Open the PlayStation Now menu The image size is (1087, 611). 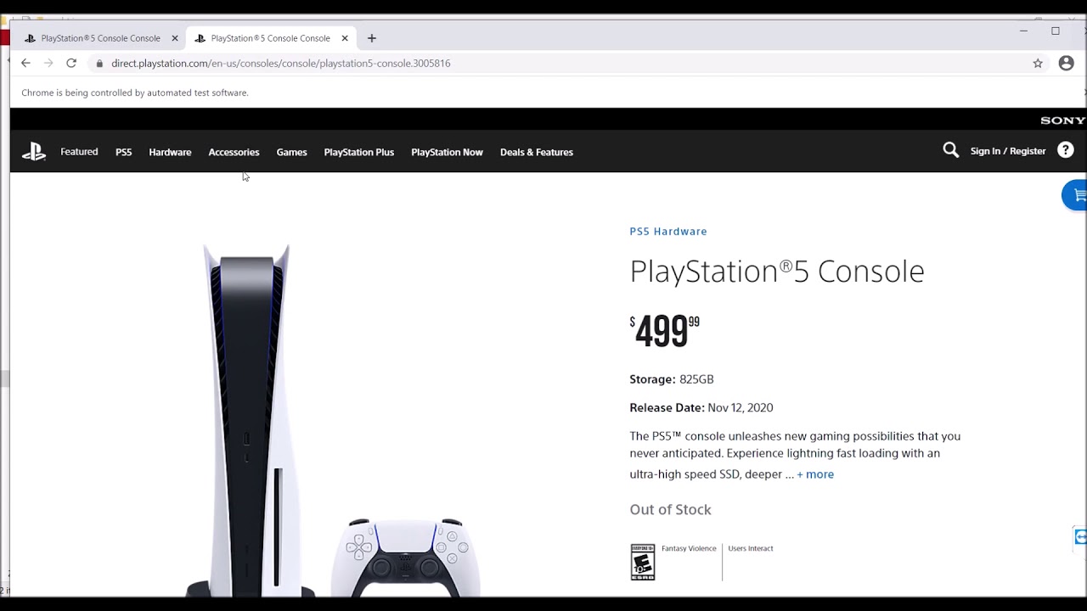tap(447, 152)
